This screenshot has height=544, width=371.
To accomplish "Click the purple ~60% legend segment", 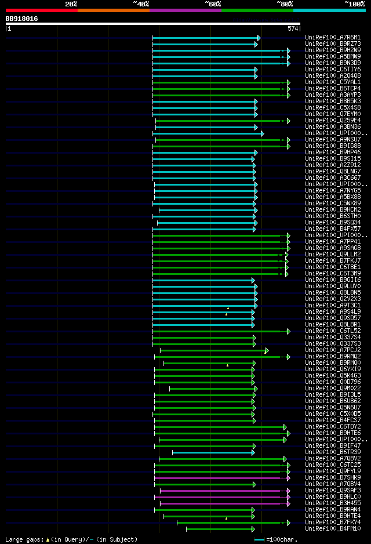I will pyautogui.click(x=185, y=10).
